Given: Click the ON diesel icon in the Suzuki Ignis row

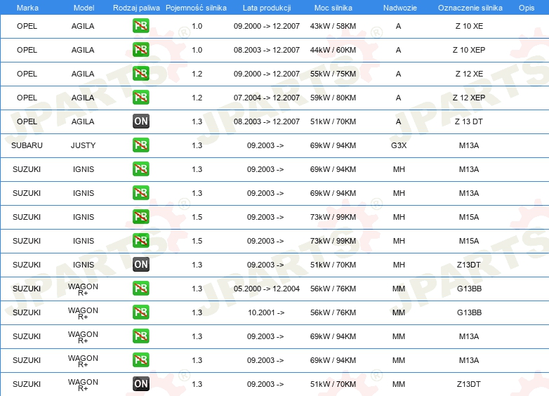Looking at the screenshot, I should 140,265.
